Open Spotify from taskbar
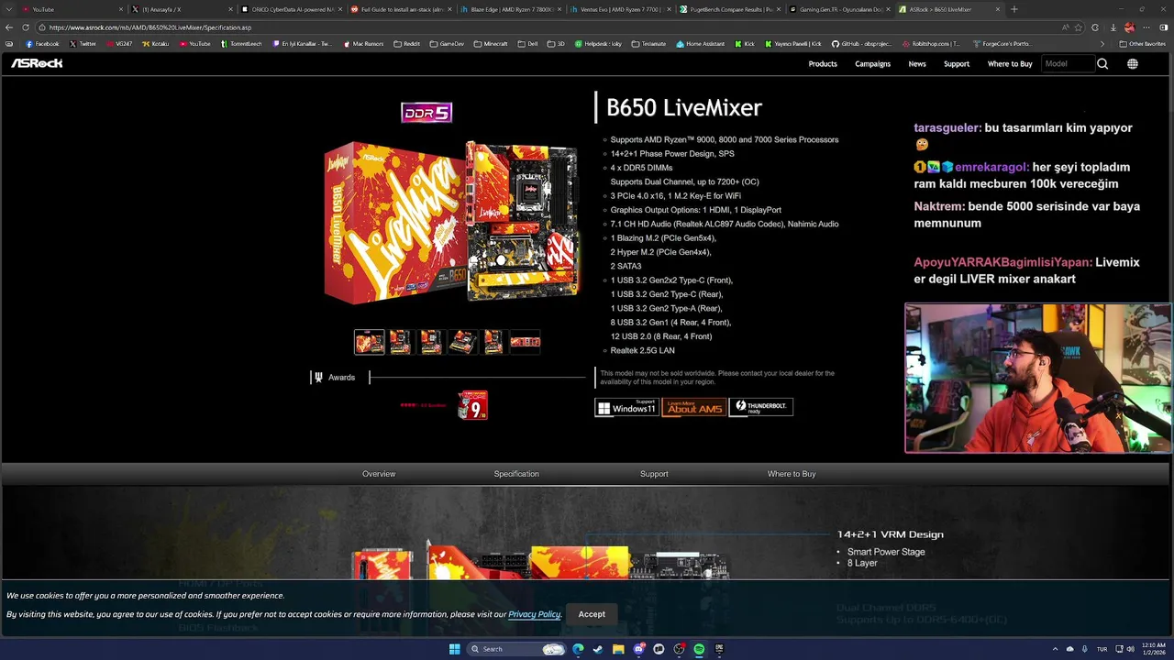 point(699,649)
